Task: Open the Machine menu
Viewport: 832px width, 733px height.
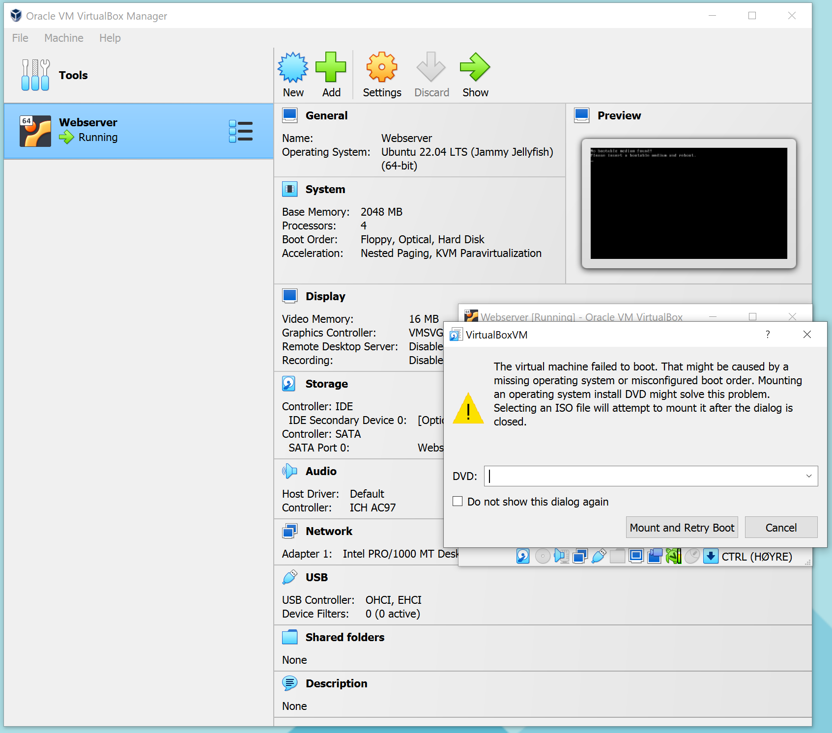Action: [63, 38]
